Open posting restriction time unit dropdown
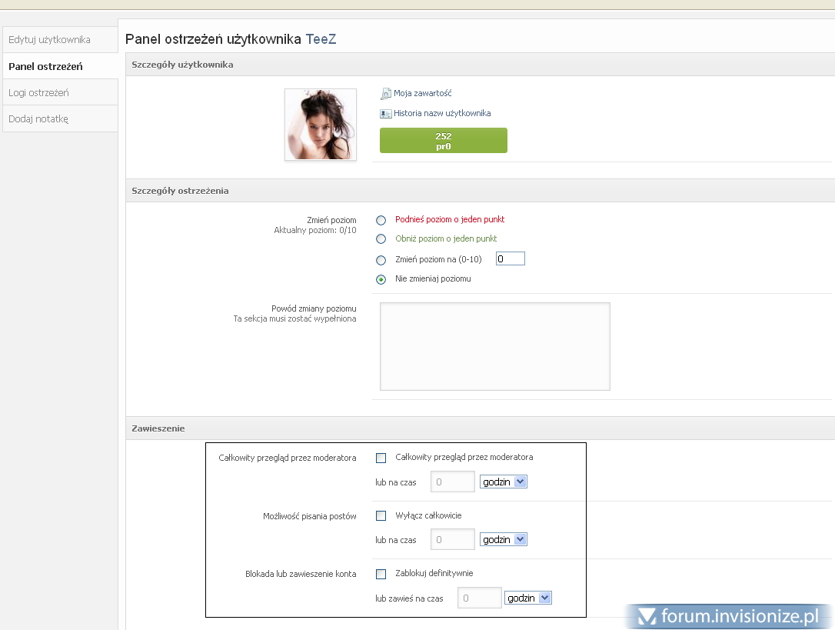 tap(504, 540)
